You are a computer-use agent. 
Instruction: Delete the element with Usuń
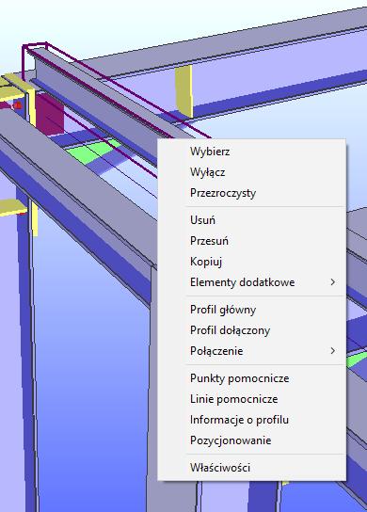251,220
